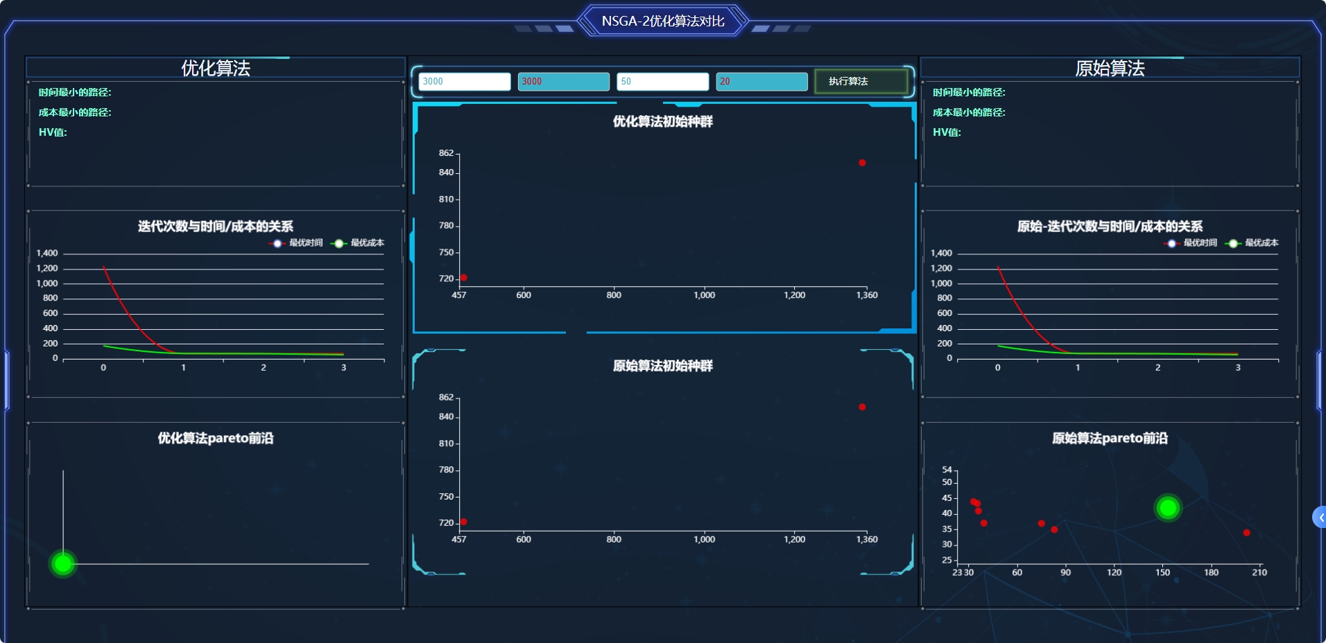This screenshot has width=1326, height=643.
Task: Click the 迭代次数与时间/成本的关系 chart title
Action: tap(216, 227)
